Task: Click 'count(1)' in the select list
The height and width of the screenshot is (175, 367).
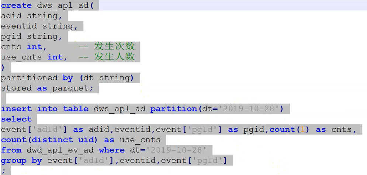Action: pos(289,129)
